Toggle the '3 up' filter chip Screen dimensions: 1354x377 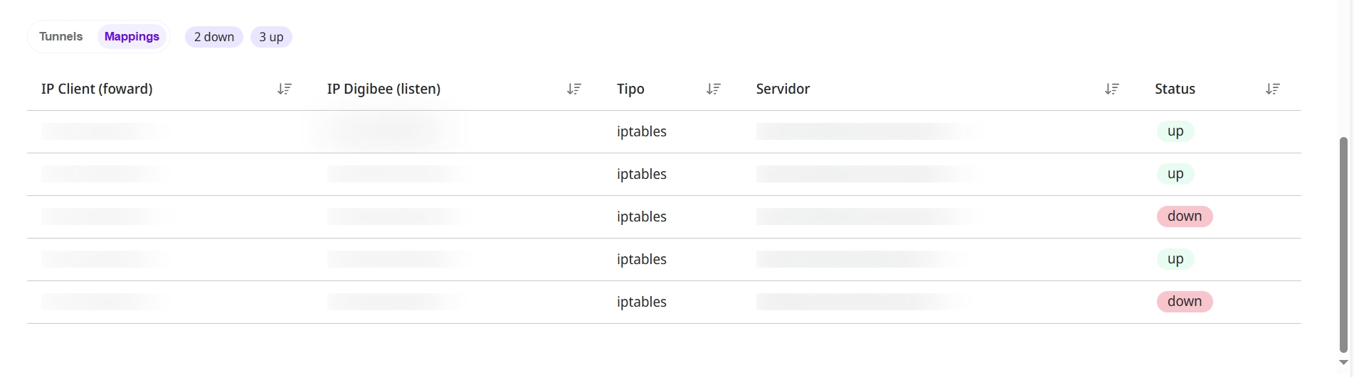[271, 37]
